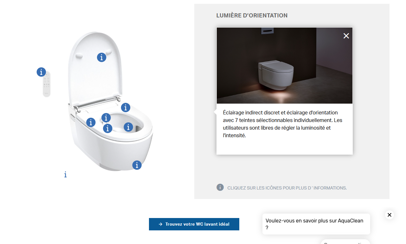Open the info hotspot beside the remote control
Screen dimensions: 406x244
pos(41,72)
